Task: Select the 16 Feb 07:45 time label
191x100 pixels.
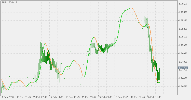Action: point(138,97)
